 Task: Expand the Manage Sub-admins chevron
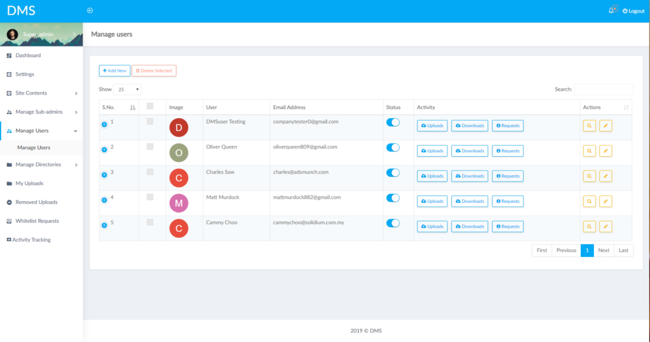76,112
